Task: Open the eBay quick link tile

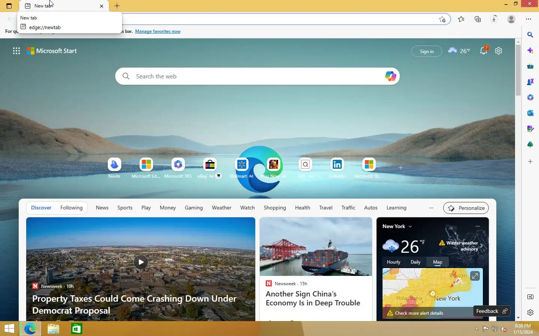Action: pyautogui.click(x=210, y=168)
